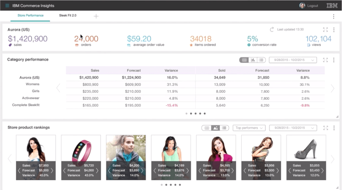Click the user avatar icon

pos(302,5)
